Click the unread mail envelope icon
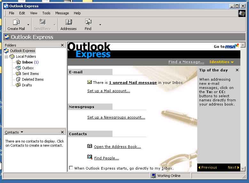The image size is (249, 183). click(89, 82)
